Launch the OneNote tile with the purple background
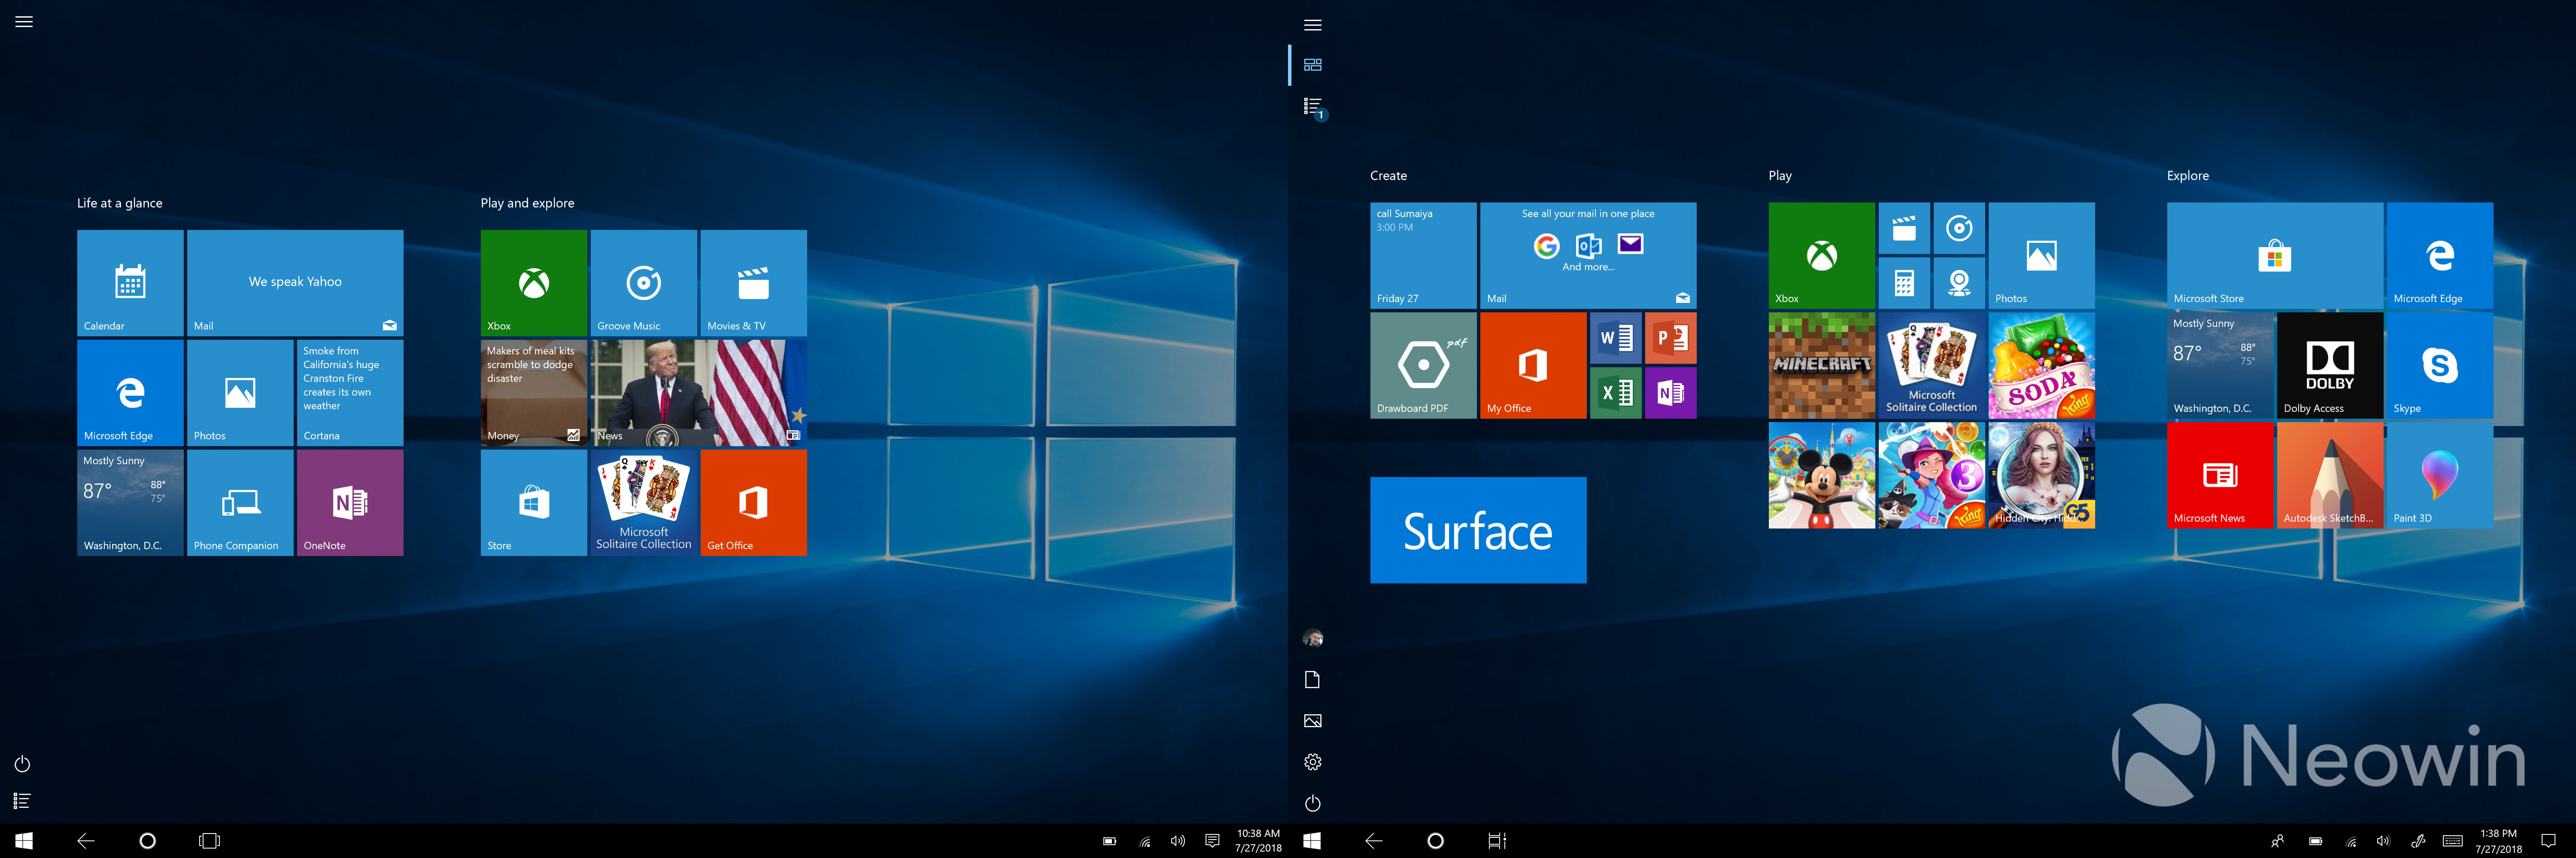The image size is (2576, 858). click(x=350, y=502)
